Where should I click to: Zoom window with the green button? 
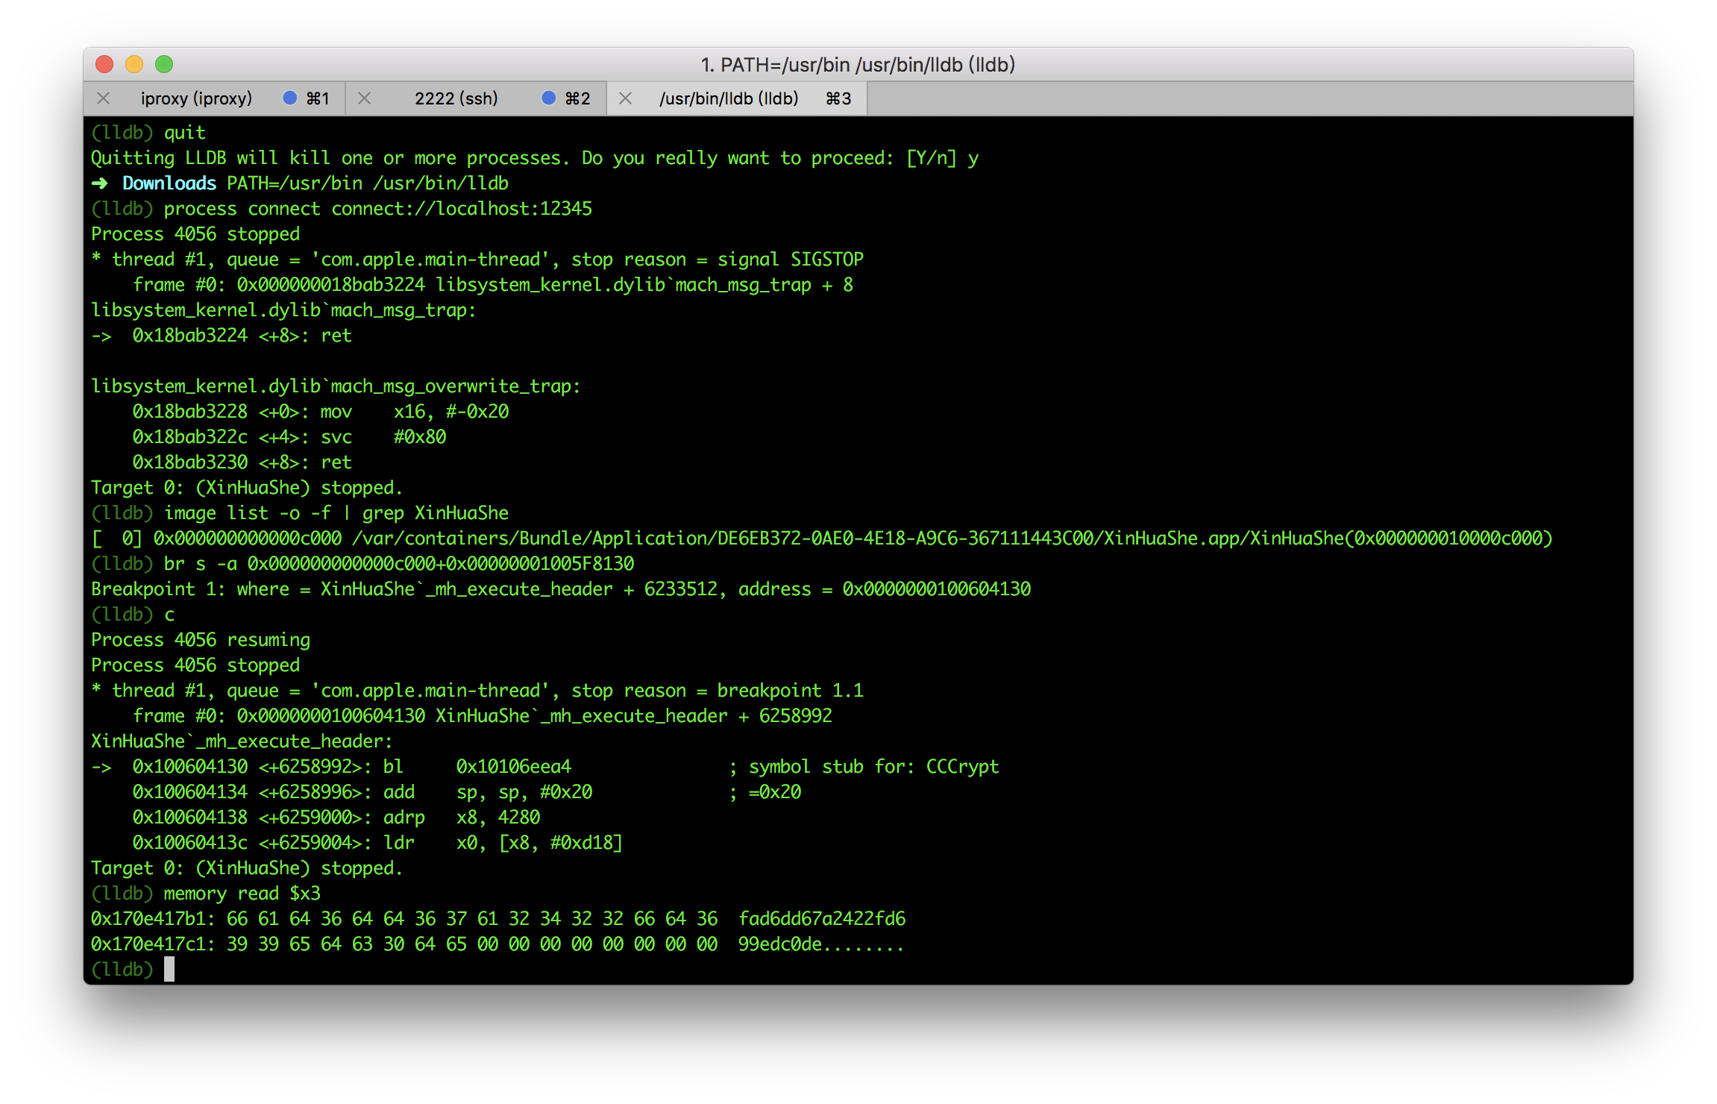(164, 65)
